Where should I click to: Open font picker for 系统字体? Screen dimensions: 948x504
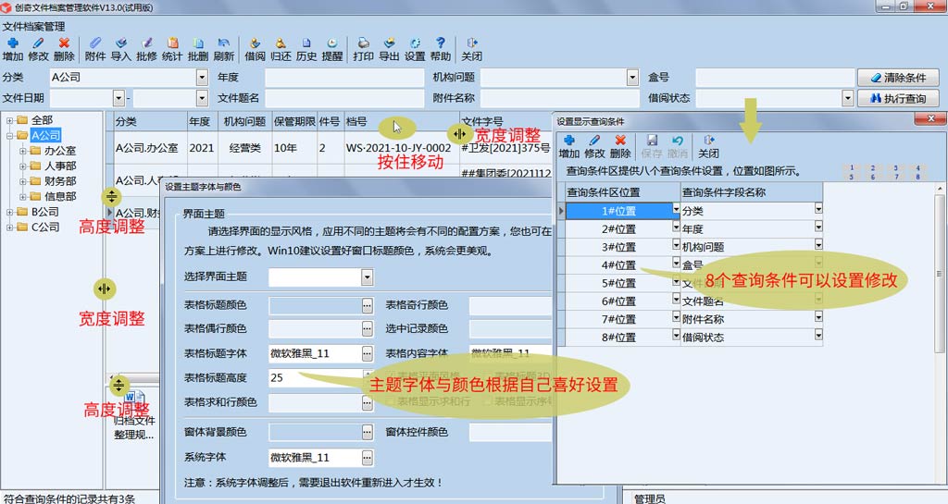(x=367, y=458)
